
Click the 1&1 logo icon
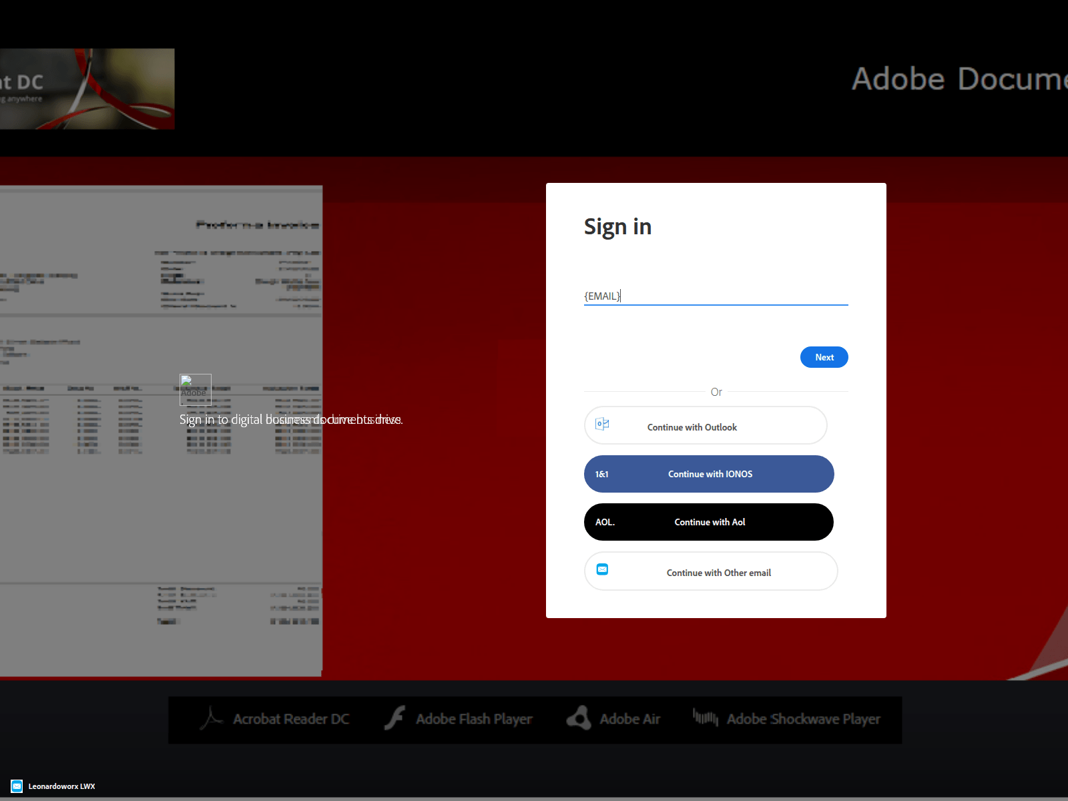pos(602,474)
